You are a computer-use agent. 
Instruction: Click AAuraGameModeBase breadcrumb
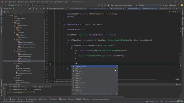pyautogui.click(x=63, y=82)
